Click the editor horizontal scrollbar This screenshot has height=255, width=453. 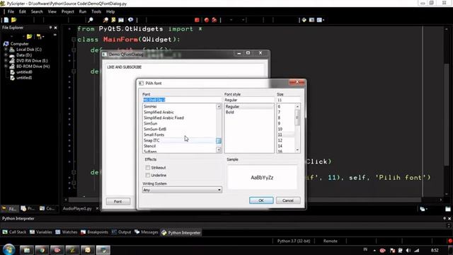pyautogui.click(x=245, y=200)
